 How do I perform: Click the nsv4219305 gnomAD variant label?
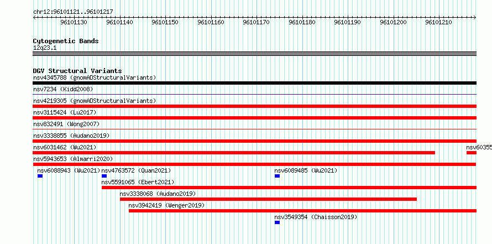(x=95, y=101)
